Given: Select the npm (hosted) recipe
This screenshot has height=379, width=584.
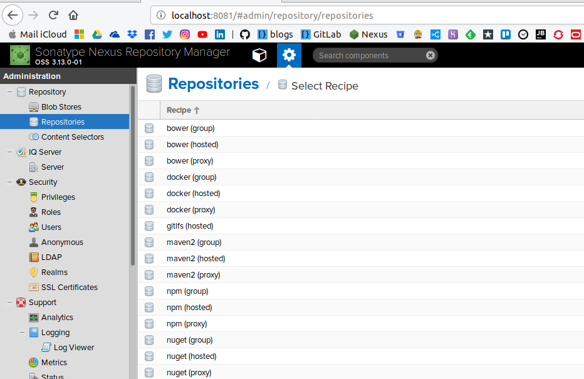Looking at the screenshot, I should 360,308.
